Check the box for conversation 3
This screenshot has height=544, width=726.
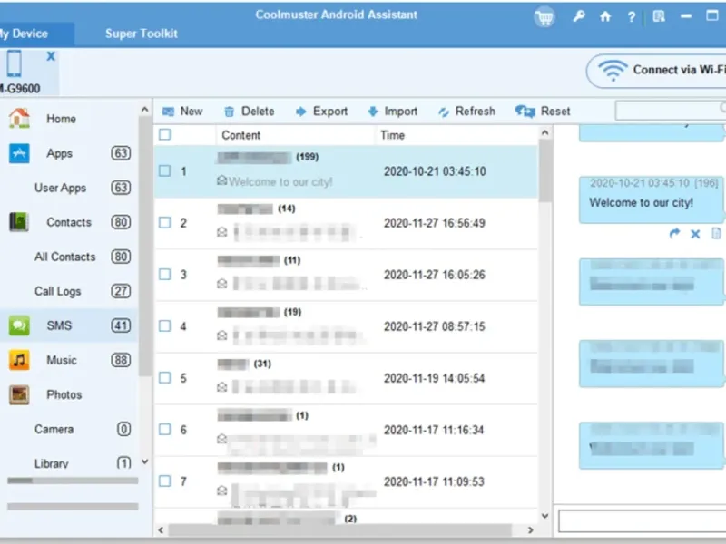[x=164, y=275]
